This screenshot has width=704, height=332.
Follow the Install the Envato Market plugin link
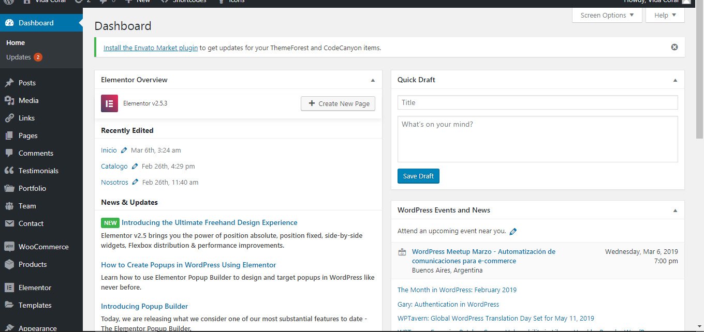coord(151,48)
